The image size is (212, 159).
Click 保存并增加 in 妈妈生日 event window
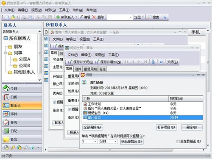[108, 62]
